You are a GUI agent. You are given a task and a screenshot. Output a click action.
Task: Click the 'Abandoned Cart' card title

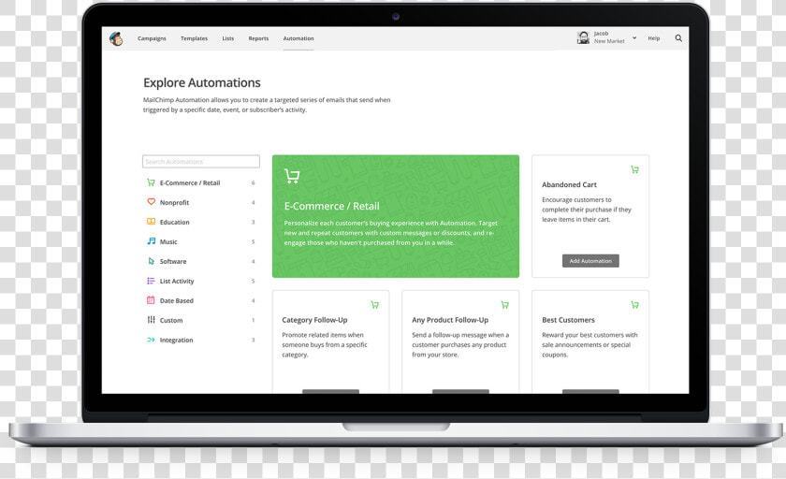[569, 184]
